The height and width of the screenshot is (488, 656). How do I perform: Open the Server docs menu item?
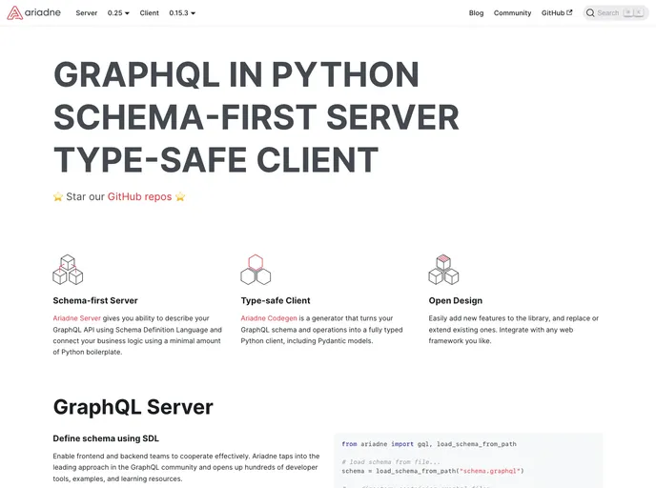[x=87, y=13]
